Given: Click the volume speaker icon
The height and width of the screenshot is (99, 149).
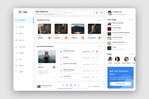Looking at the screenshot, I should pos(92,86).
